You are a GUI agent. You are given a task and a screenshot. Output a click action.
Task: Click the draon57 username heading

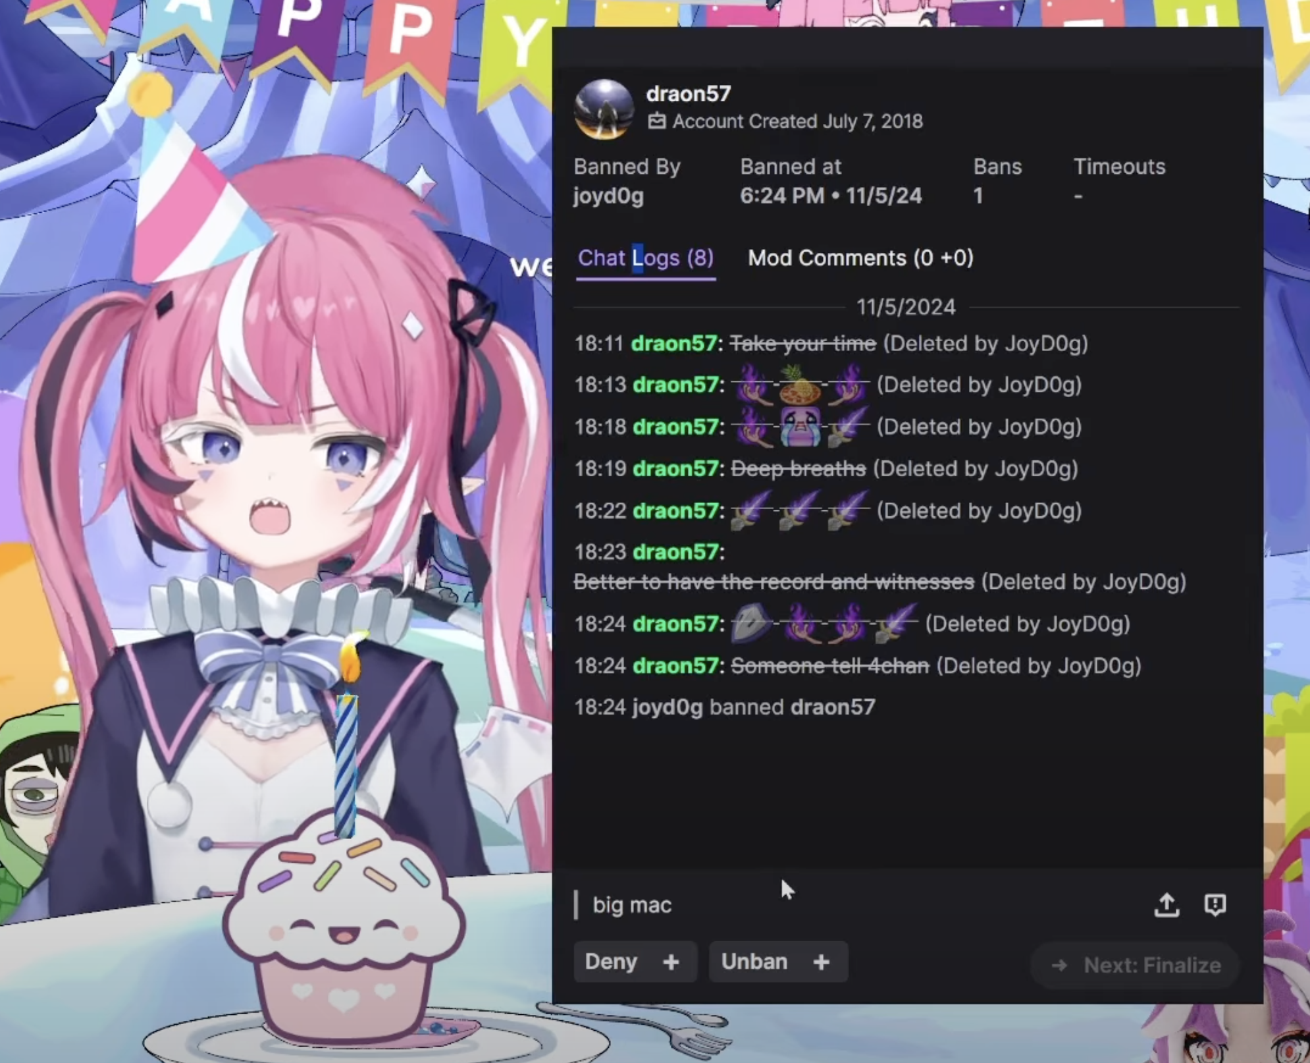point(689,94)
